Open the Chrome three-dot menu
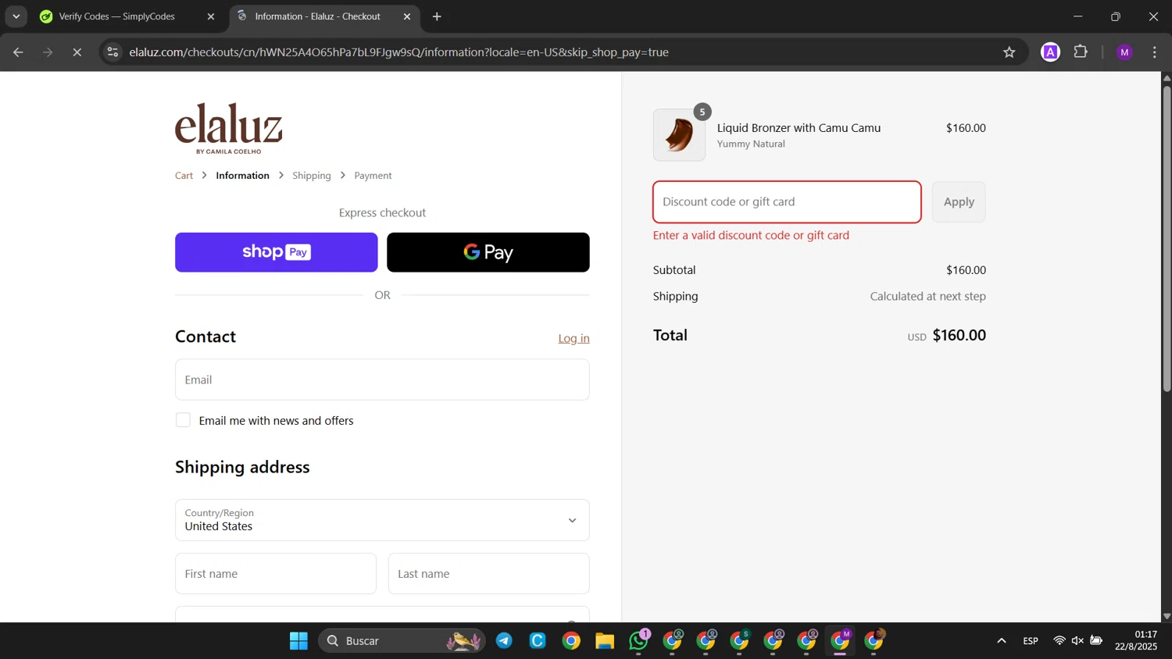The height and width of the screenshot is (659, 1172). point(1154,52)
